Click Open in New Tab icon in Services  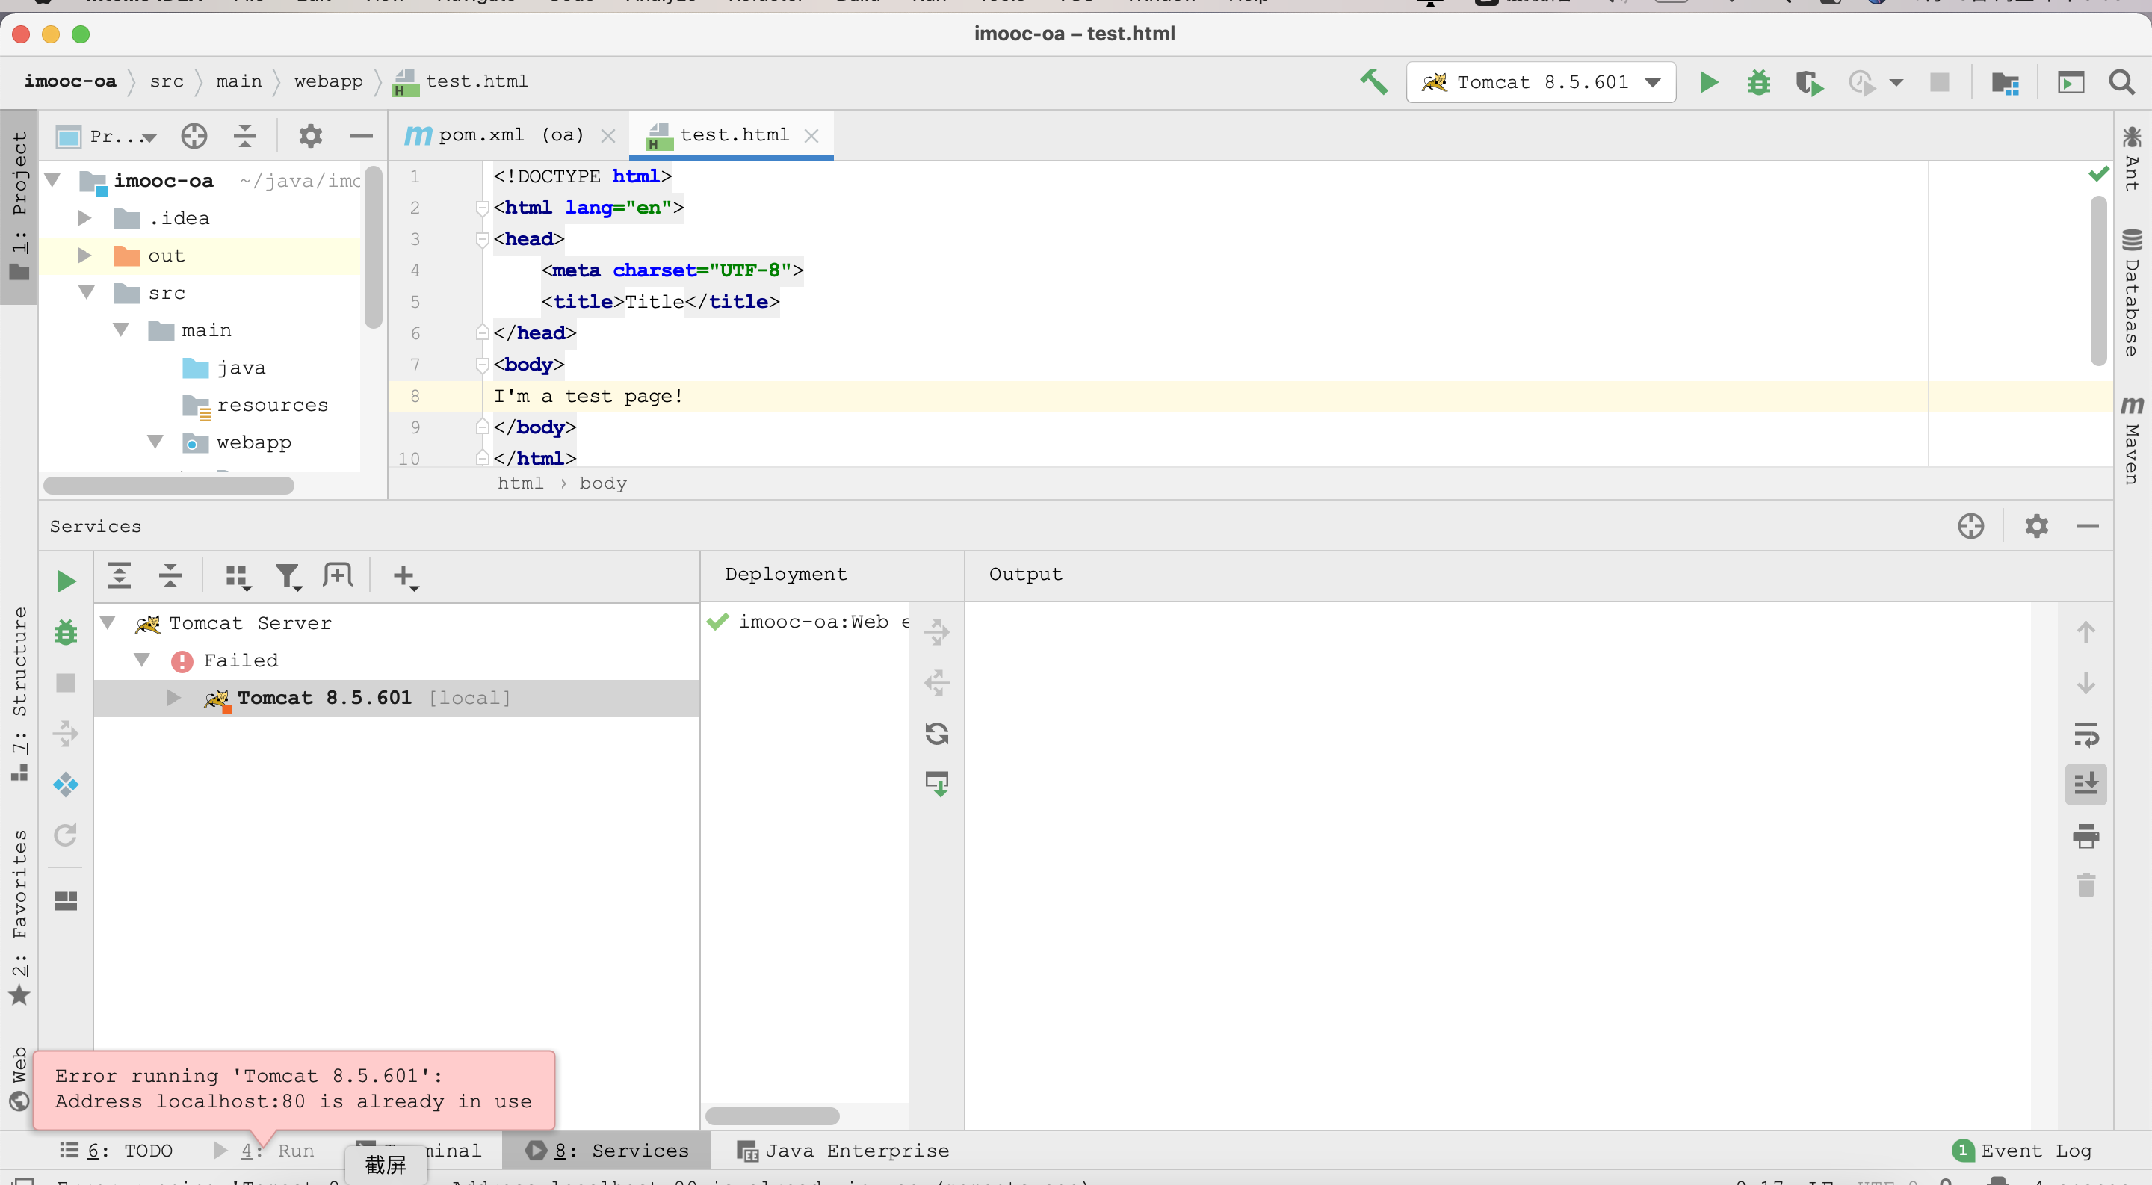pyautogui.click(x=338, y=575)
